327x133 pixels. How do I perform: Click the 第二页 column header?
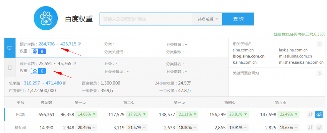[x=129, y=103]
